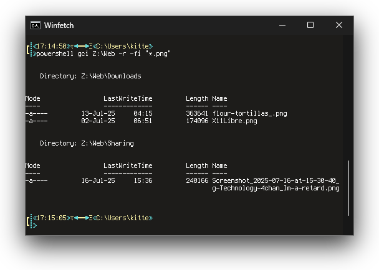Image resolution: width=379 pixels, height=270 pixels.
Task: Click the first prompt's C:\Users\kitte path
Action: (x=123, y=46)
